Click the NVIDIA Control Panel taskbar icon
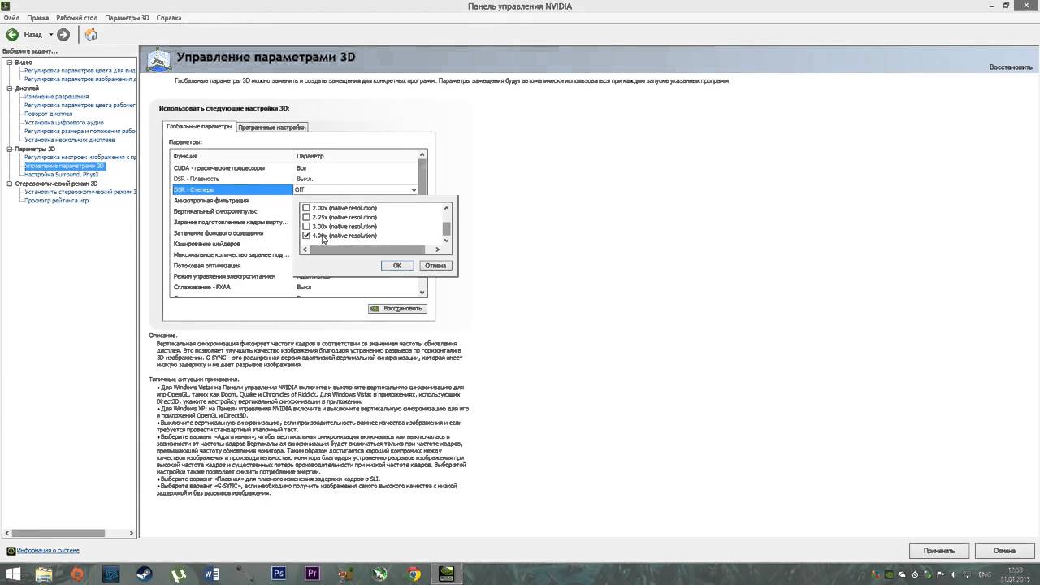Screen dimensions: 1040x585 (447, 574)
